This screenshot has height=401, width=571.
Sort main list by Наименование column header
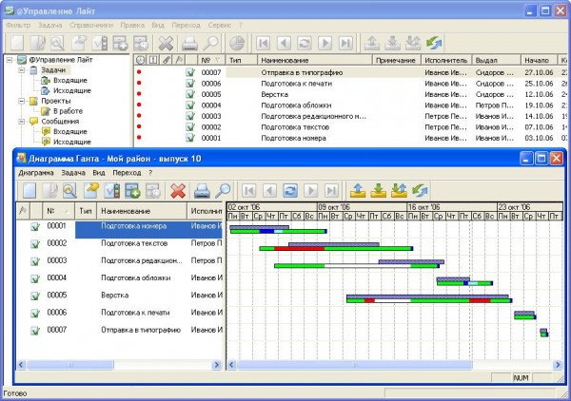pos(315,60)
